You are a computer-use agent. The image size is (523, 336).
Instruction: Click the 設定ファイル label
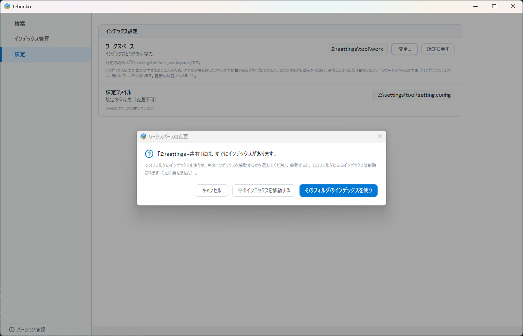click(x=118, y=92)
